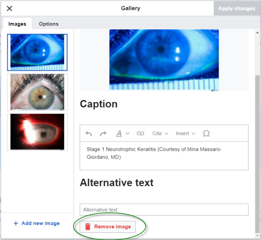
Task: Select the green-brown eye thumbnail
Action: coord(37,92)
